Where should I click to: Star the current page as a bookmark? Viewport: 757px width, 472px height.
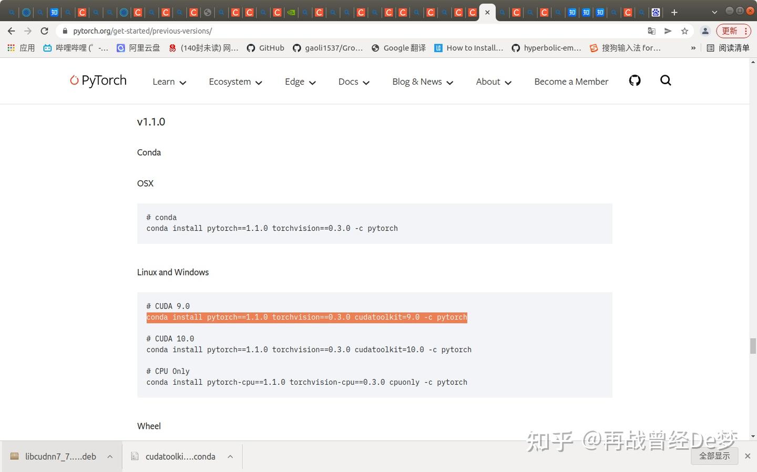684,30
